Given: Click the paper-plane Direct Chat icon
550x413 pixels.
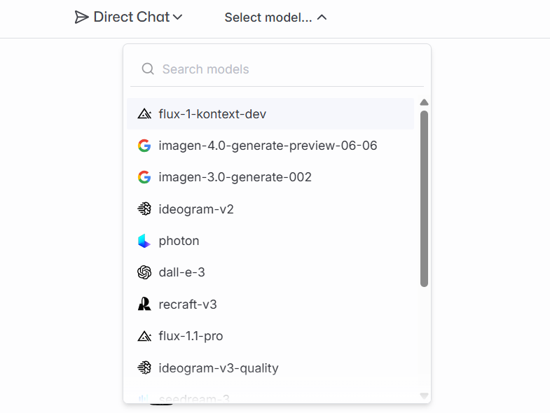Looking at the screenshot, I should point(82,17).
